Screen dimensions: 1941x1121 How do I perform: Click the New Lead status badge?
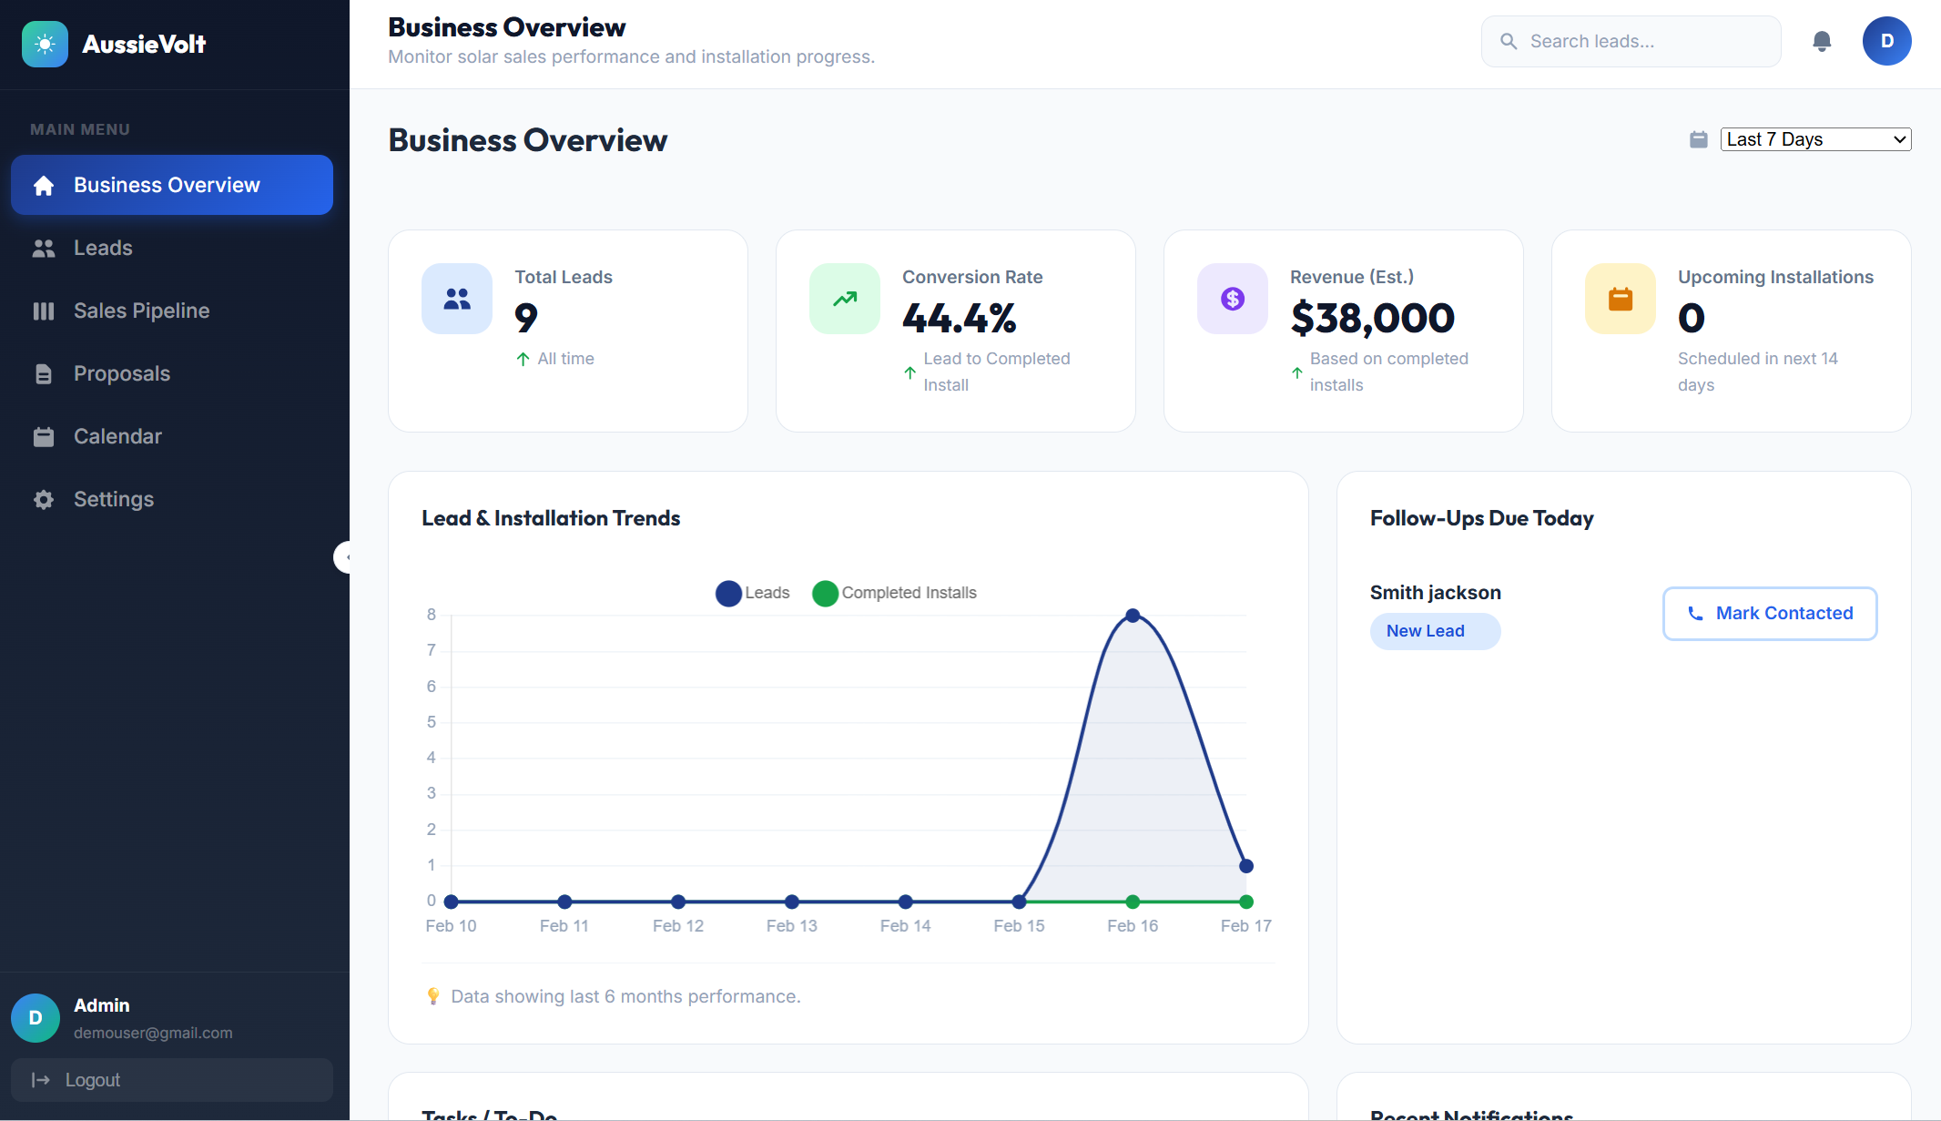pyautogui.click(x=1434, y=631)
